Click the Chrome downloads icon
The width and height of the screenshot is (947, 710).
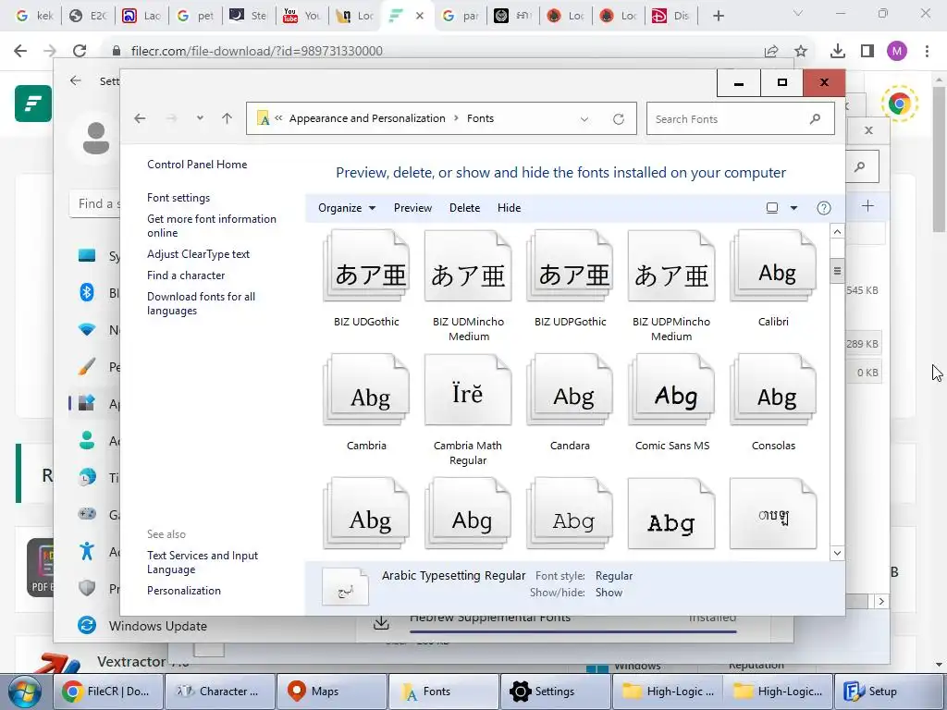[838, 51]
